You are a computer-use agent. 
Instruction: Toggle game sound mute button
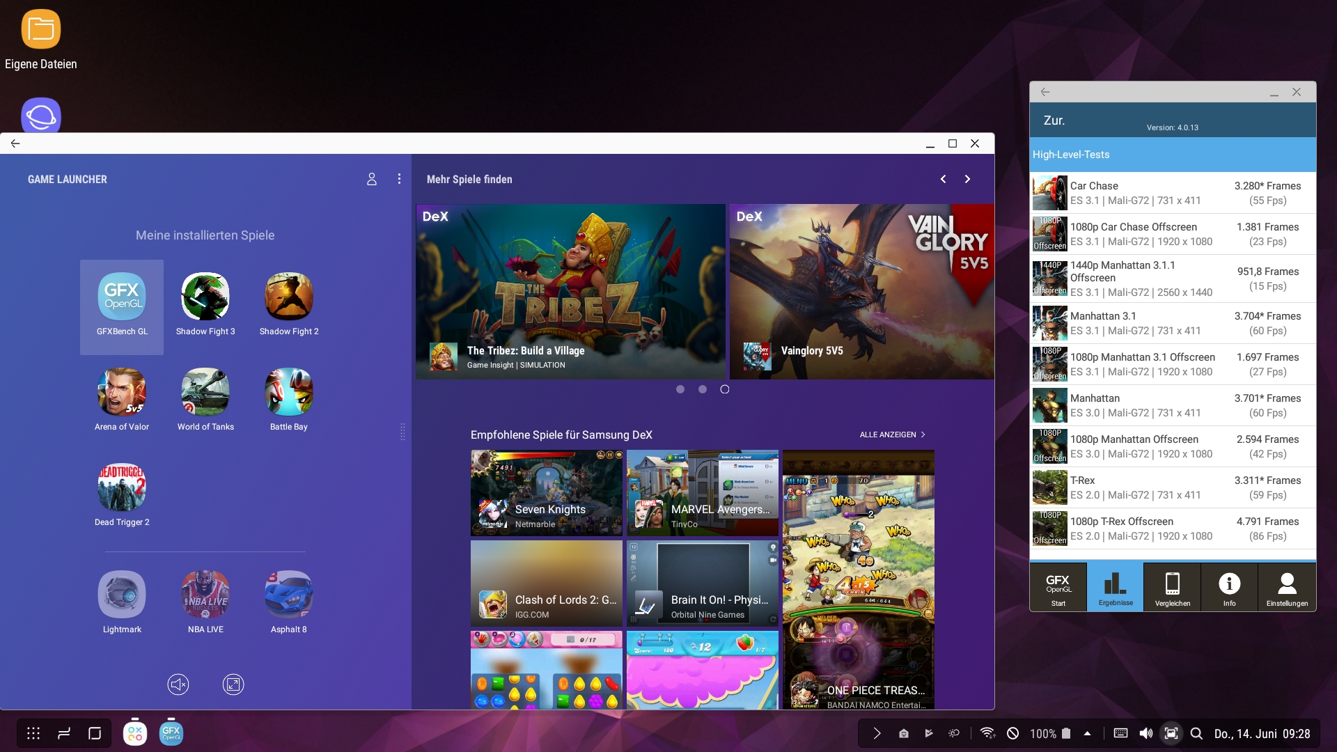(178, 684)
